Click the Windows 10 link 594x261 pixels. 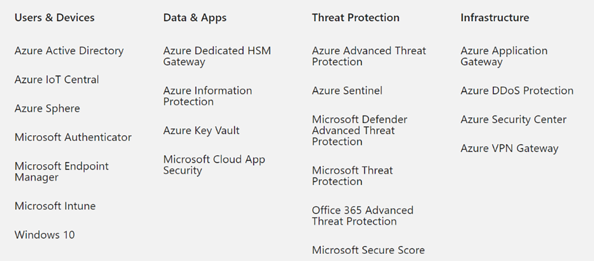(x=44, y=235)
